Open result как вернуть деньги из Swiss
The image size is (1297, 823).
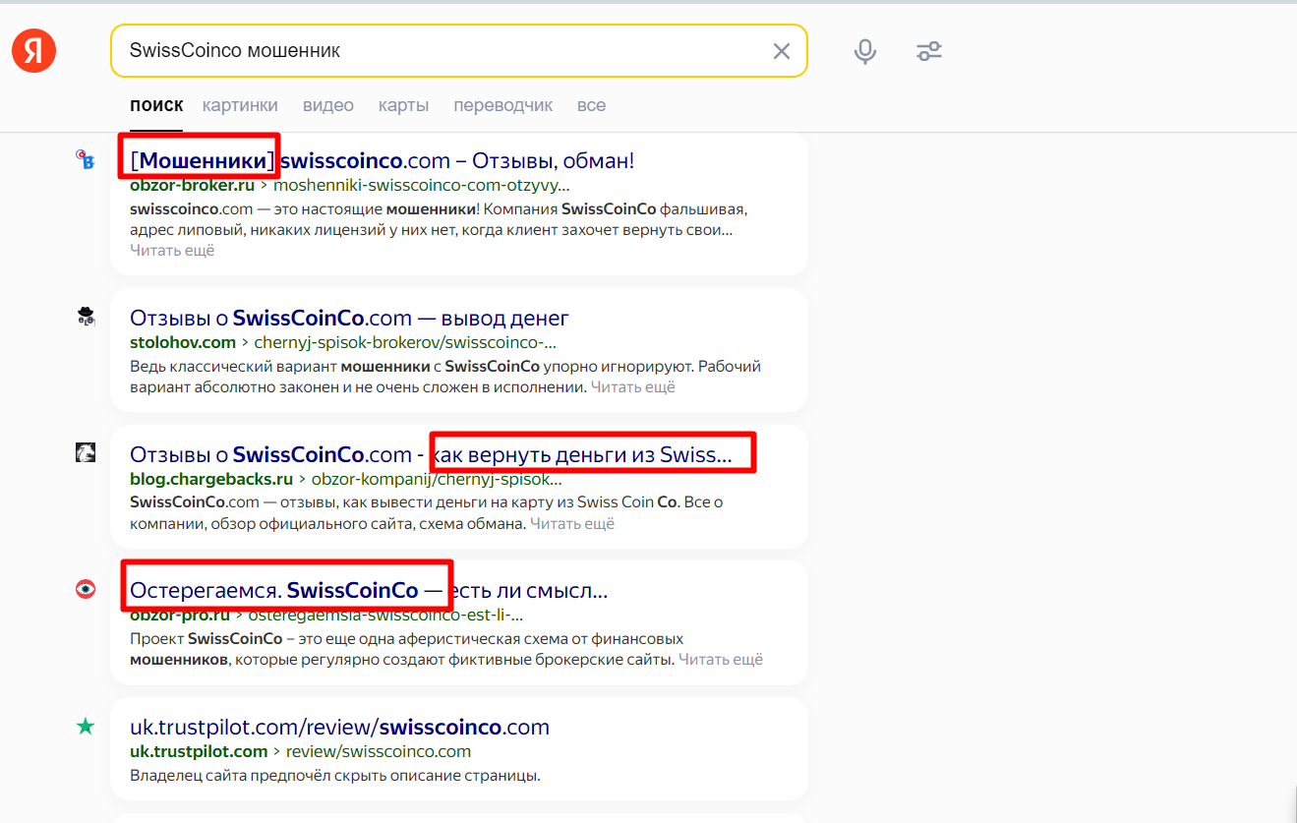583,454
